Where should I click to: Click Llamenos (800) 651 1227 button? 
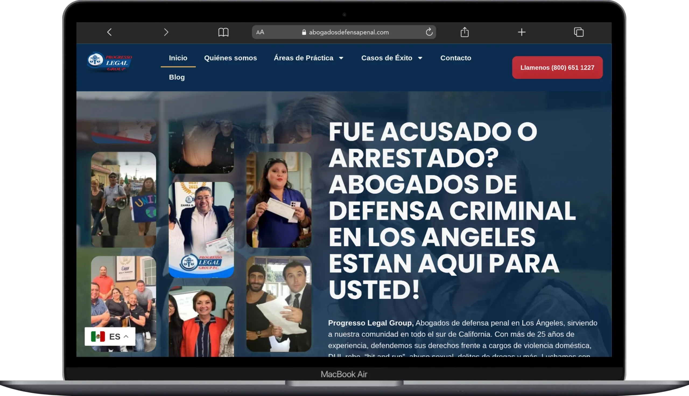557,68
